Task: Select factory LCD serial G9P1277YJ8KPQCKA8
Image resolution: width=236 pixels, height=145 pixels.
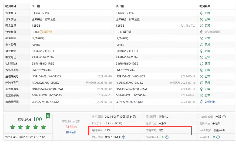Action: coord(46,102)
